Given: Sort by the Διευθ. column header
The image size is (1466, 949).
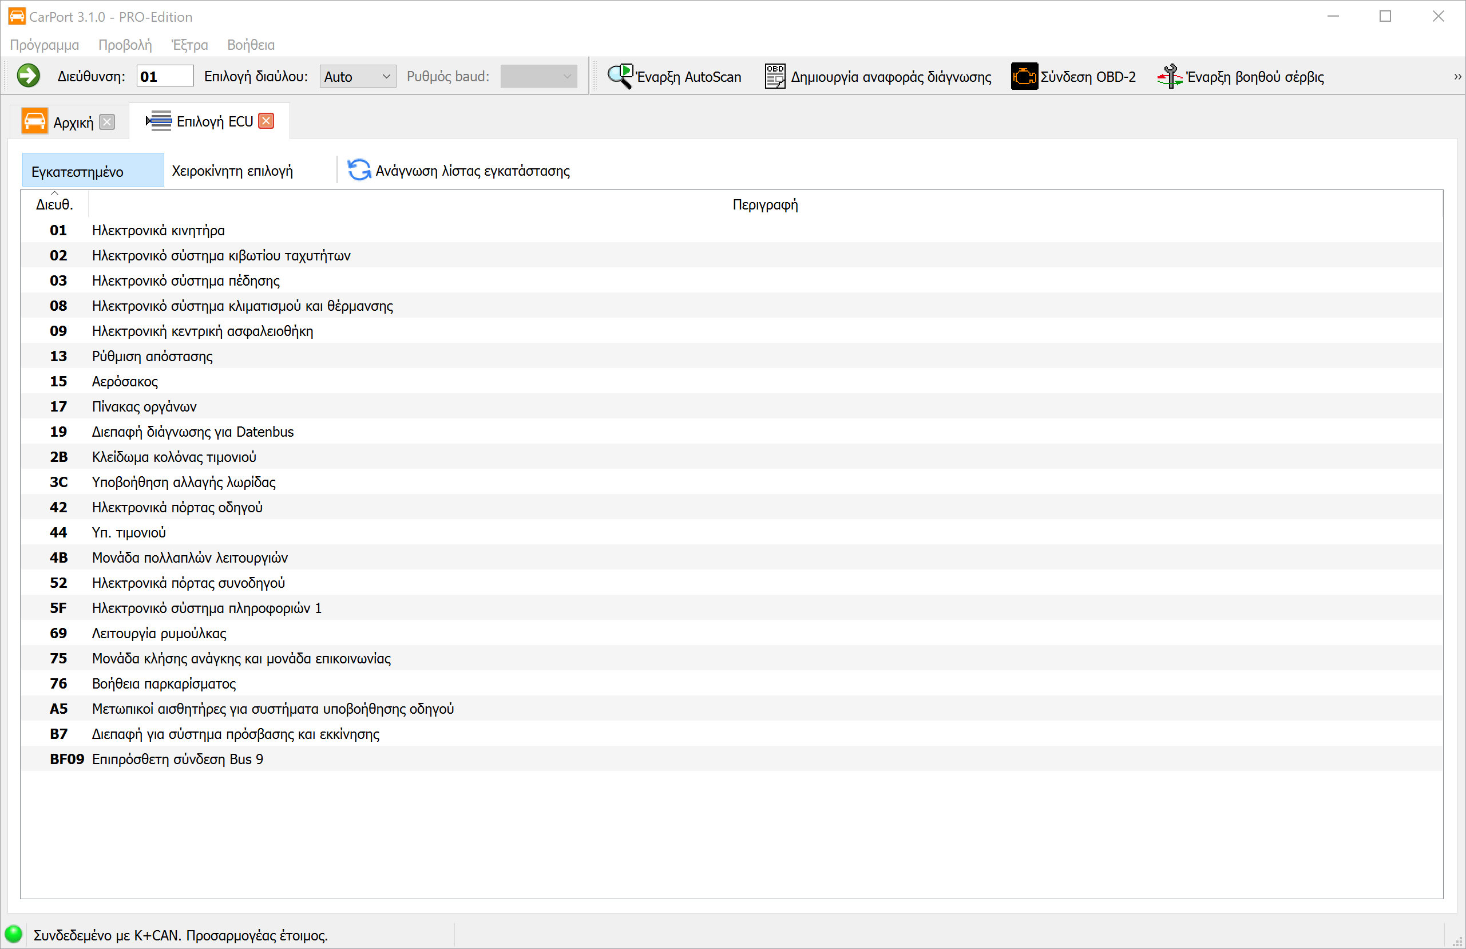Looking at the screenshot, I should (x=54, y=204).
